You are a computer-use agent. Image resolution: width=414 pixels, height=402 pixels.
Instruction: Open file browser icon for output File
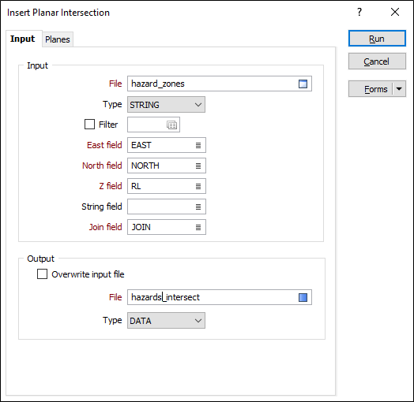[303, 297]
